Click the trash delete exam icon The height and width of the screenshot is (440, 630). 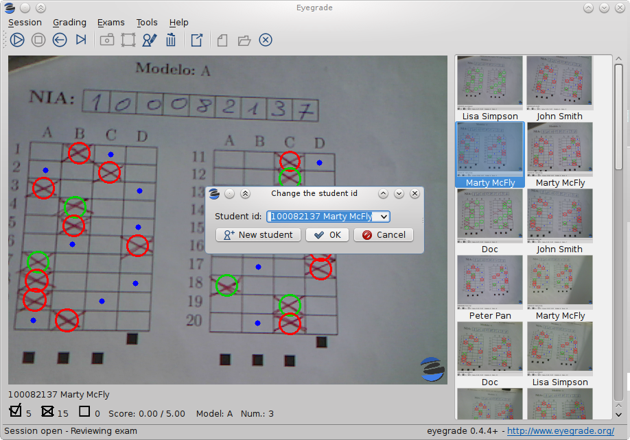click(171, 40)
